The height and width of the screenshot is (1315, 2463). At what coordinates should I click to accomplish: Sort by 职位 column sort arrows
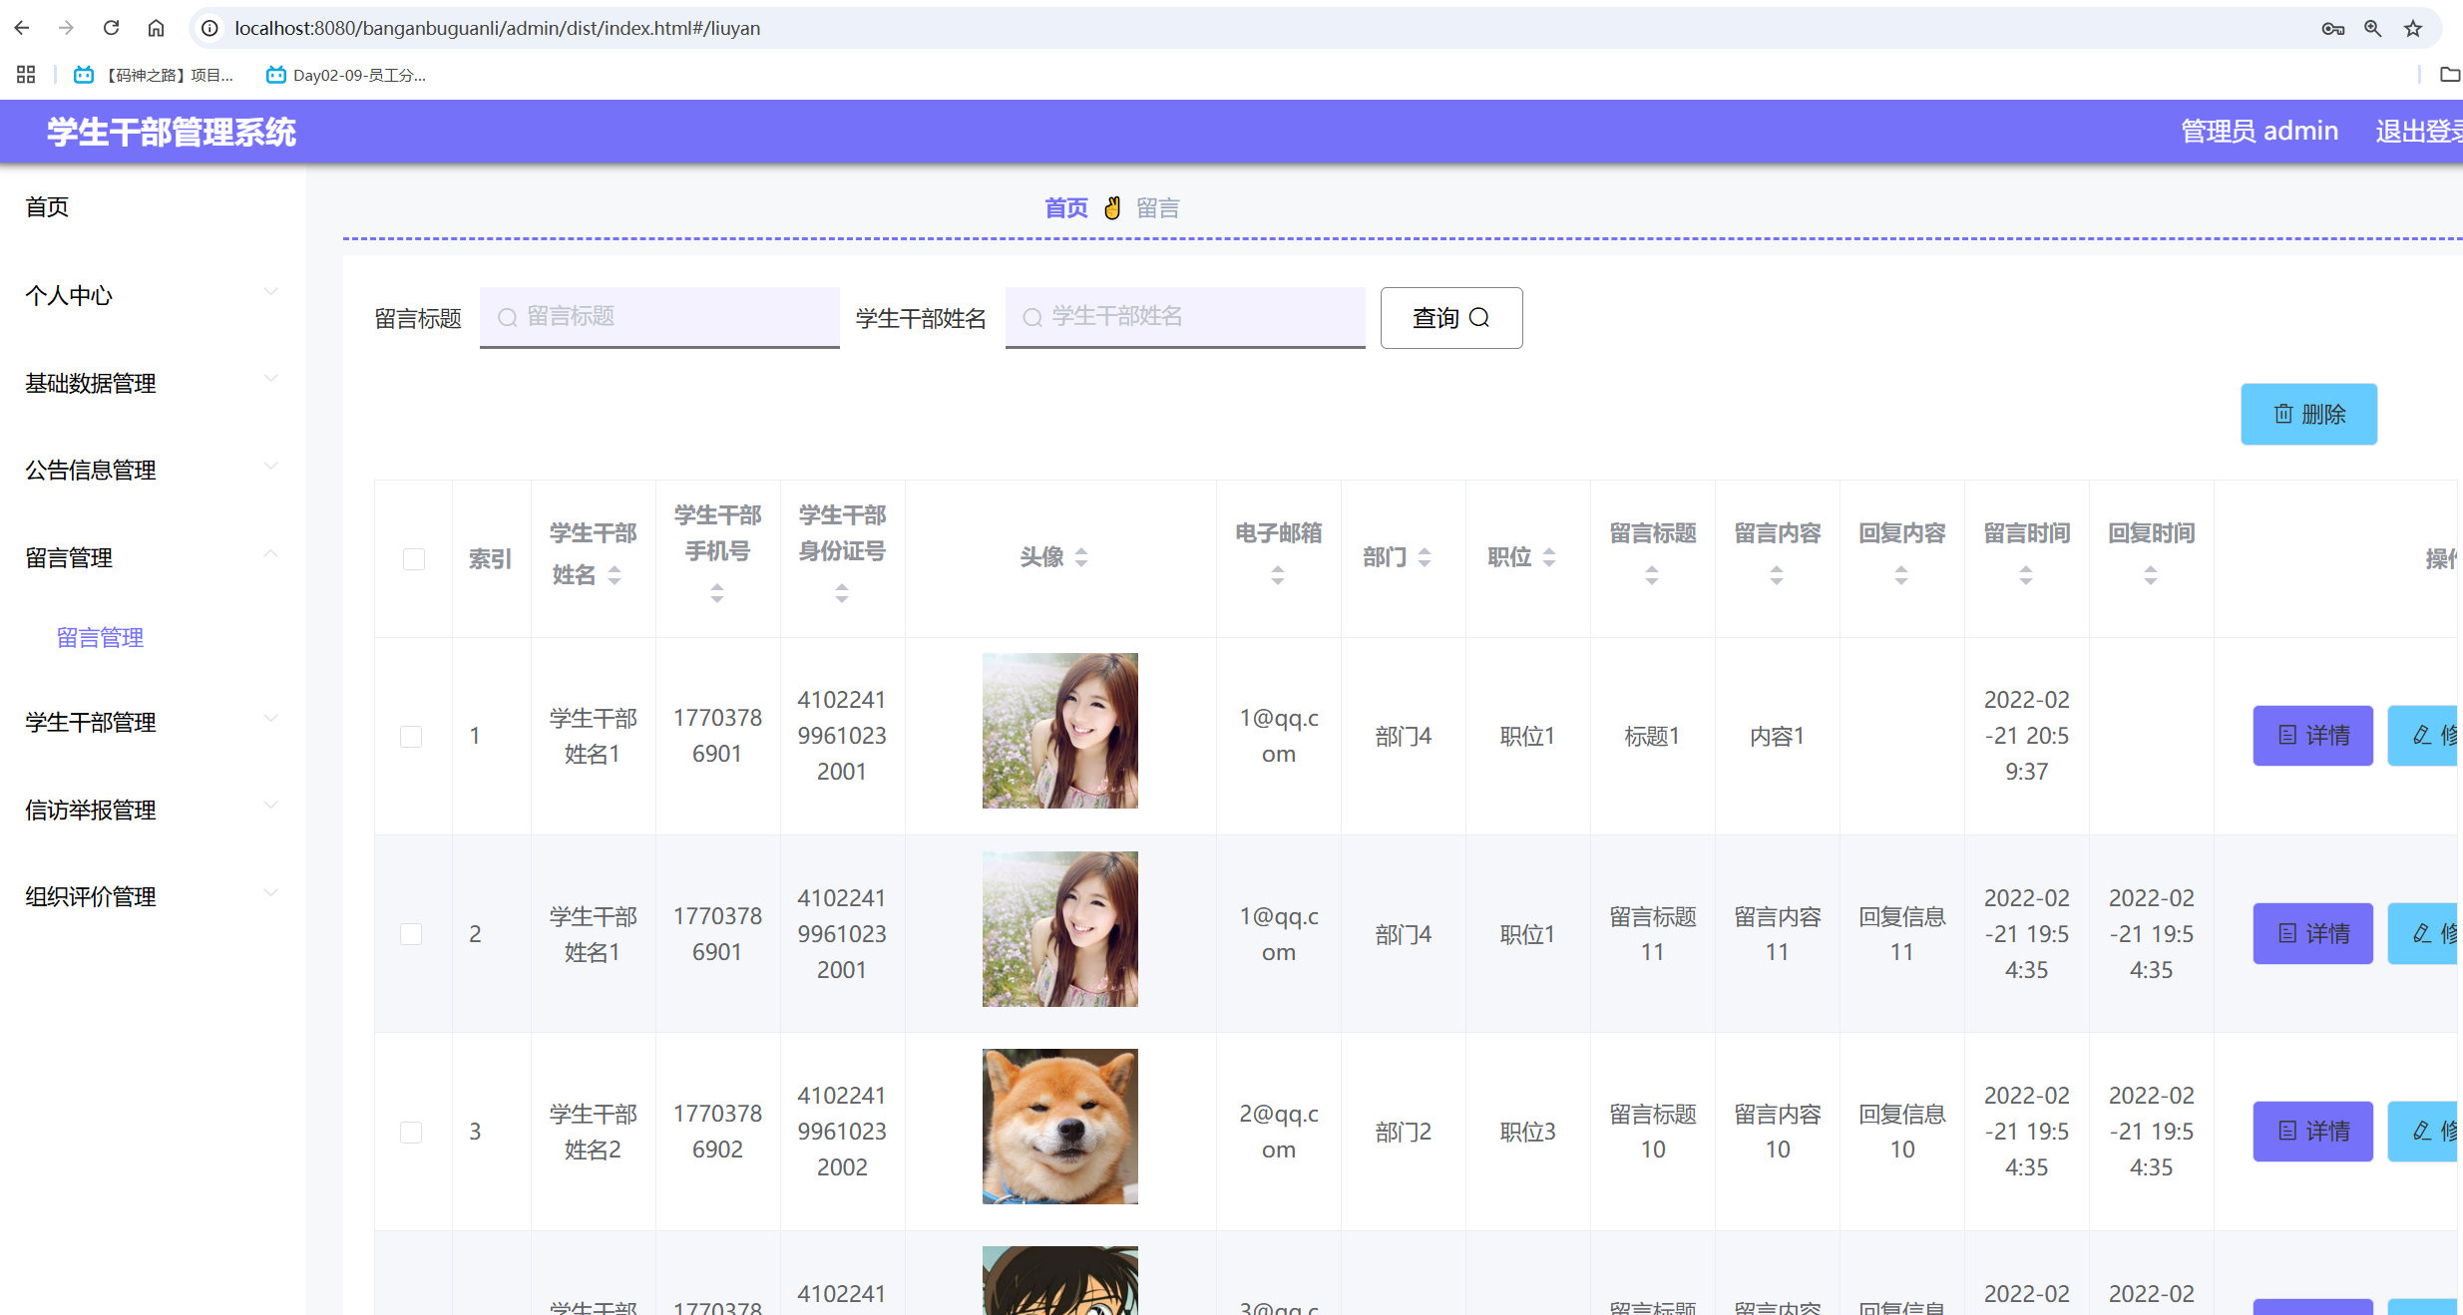tap(1549, 557)
